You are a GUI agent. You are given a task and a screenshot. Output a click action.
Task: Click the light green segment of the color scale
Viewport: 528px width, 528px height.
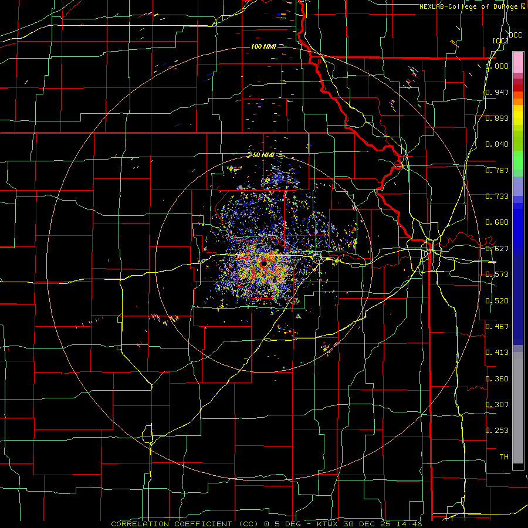point(518,160)
